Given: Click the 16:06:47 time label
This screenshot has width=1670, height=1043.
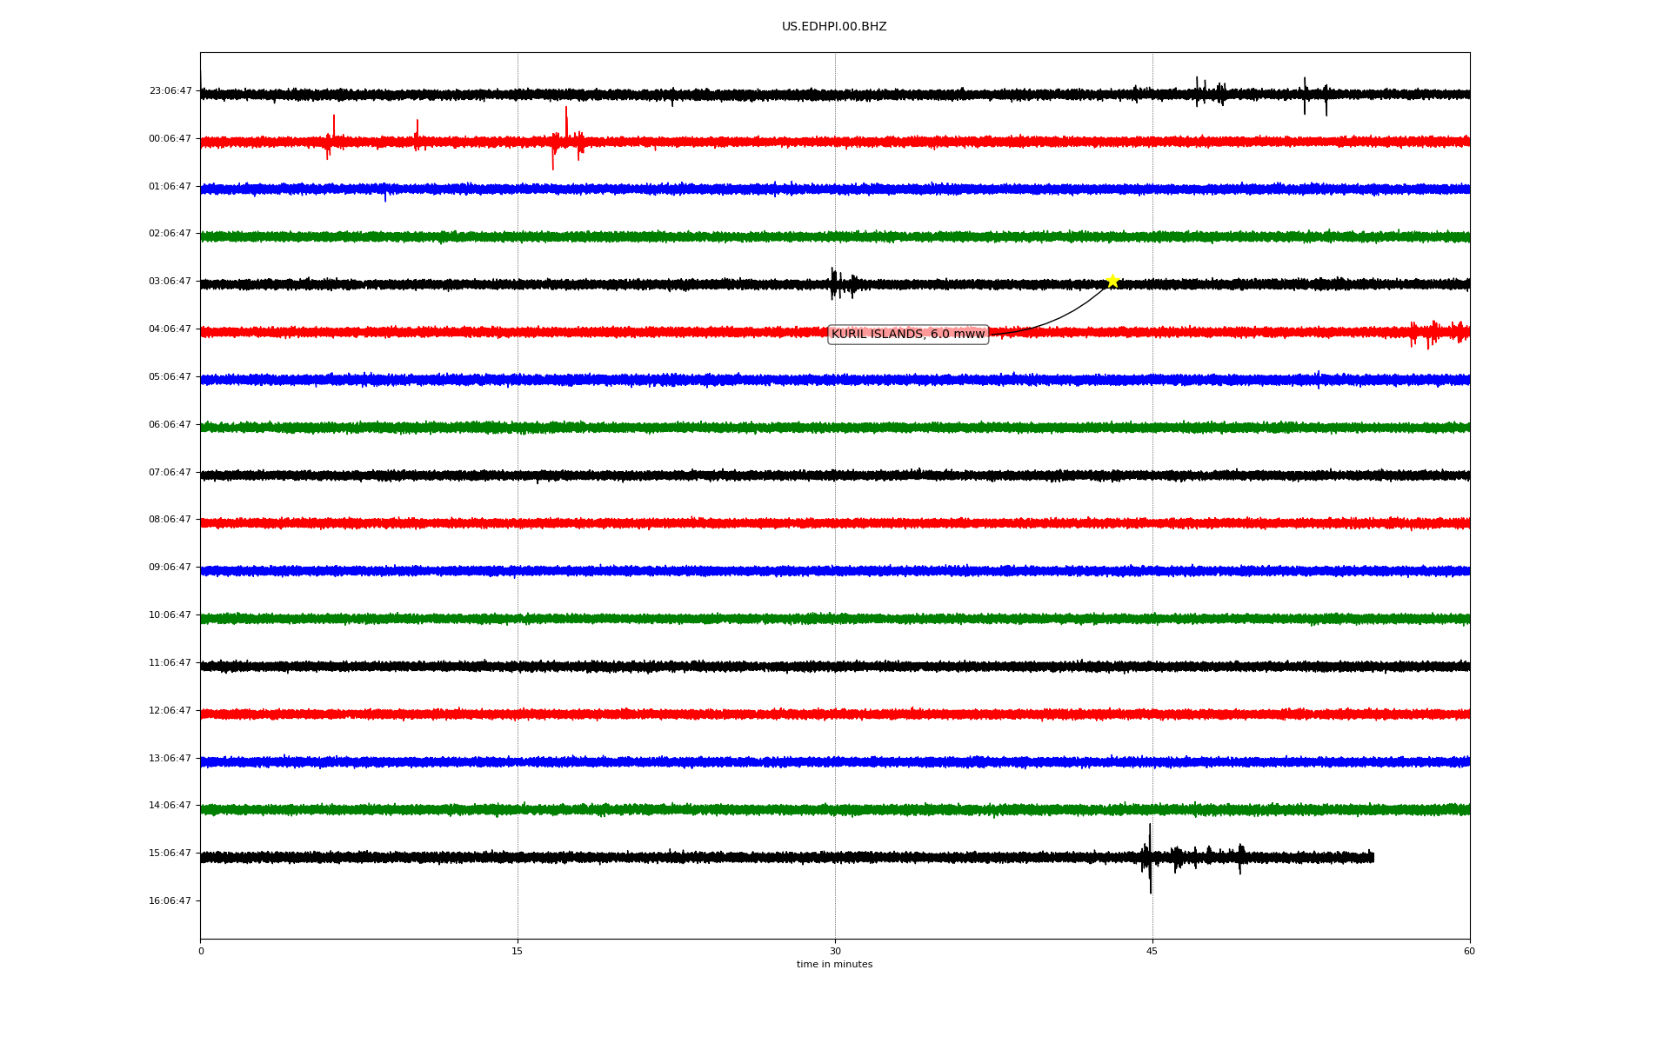Looking at the screenshot, I should [x=170, y=901].
